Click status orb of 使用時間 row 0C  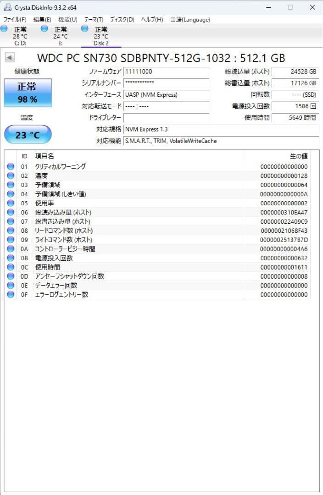11,267
